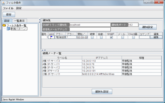Click the down arrow on the horizontal divider

click(x=45, y=50)
